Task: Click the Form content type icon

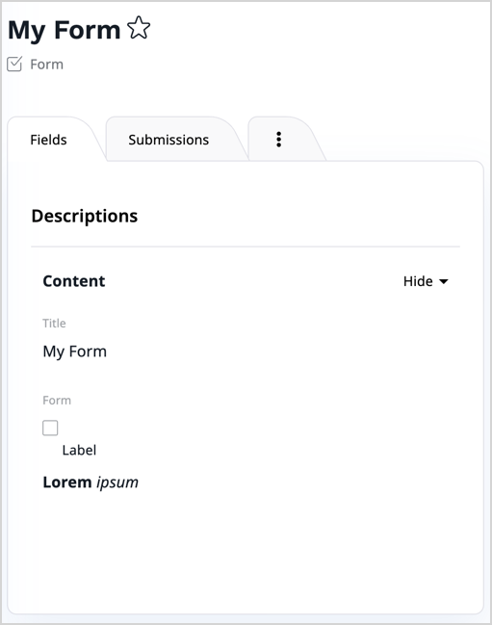Action: (14, 65)
